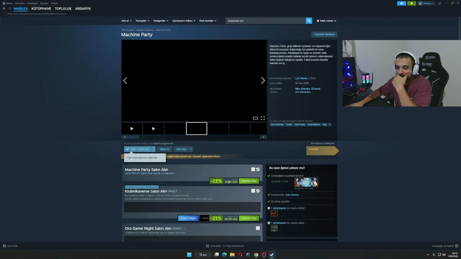Viewport: 461px width, 259px height.
Task: Add Machine Party to cart with Sepete Ekle
Action: (249, 181)
